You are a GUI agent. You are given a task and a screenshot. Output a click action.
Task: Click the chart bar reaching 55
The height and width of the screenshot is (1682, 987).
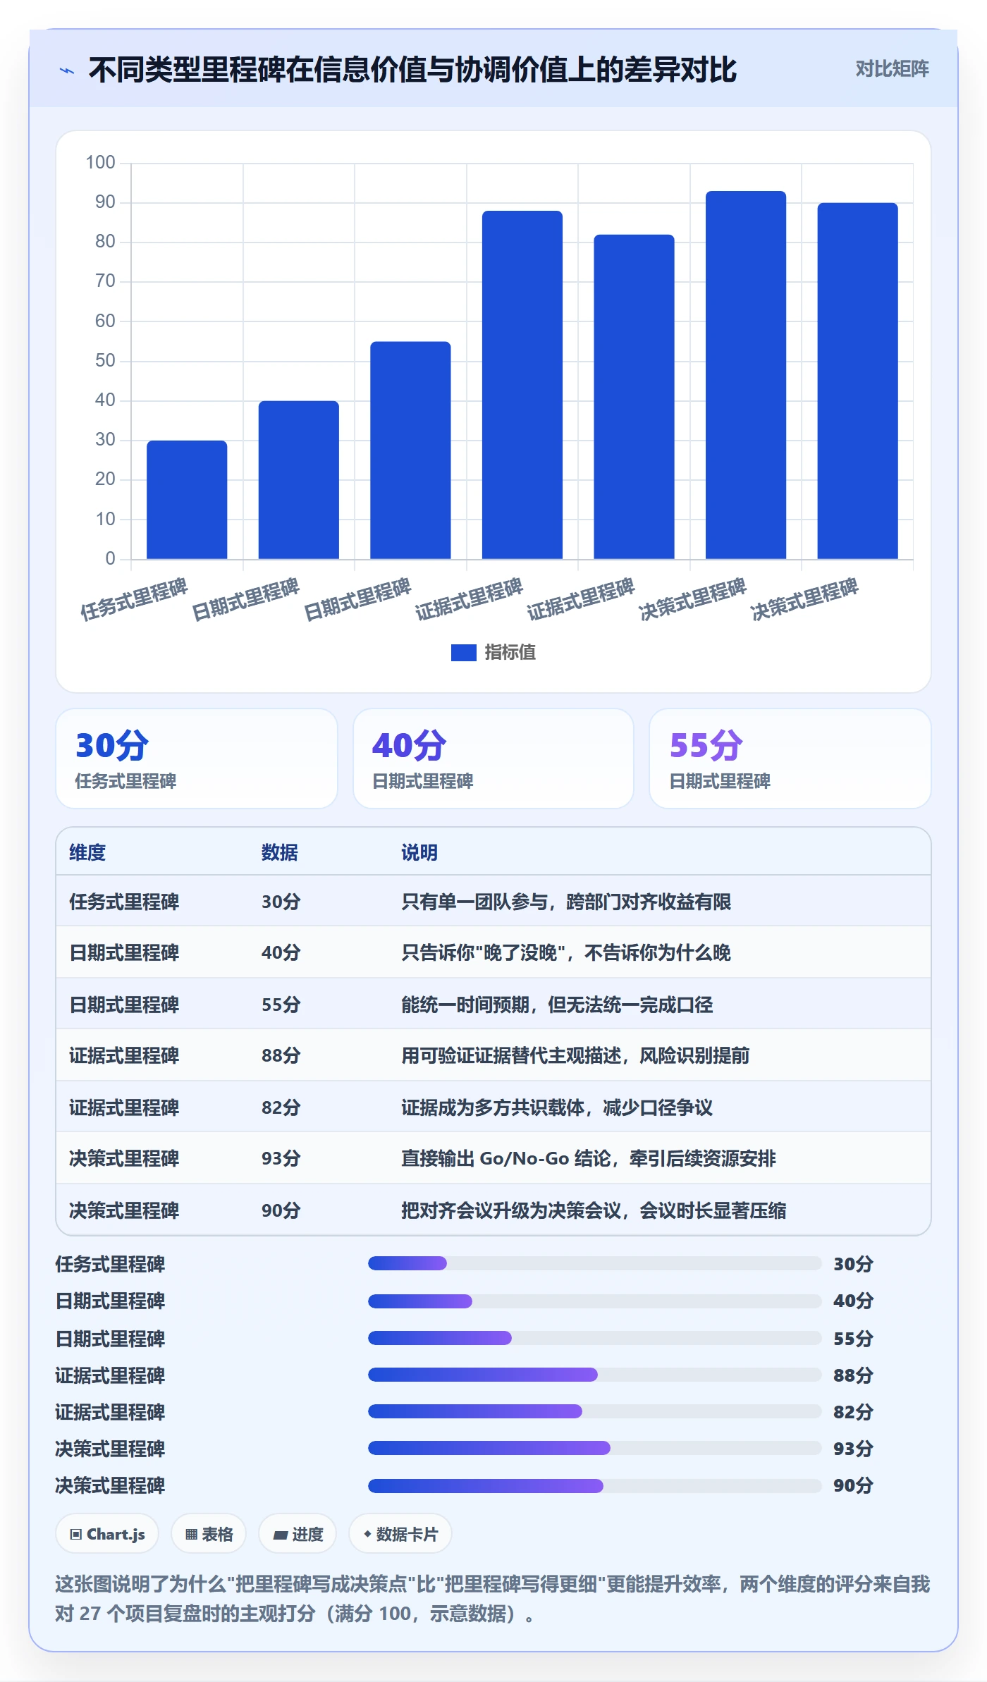tap(410, 450)
